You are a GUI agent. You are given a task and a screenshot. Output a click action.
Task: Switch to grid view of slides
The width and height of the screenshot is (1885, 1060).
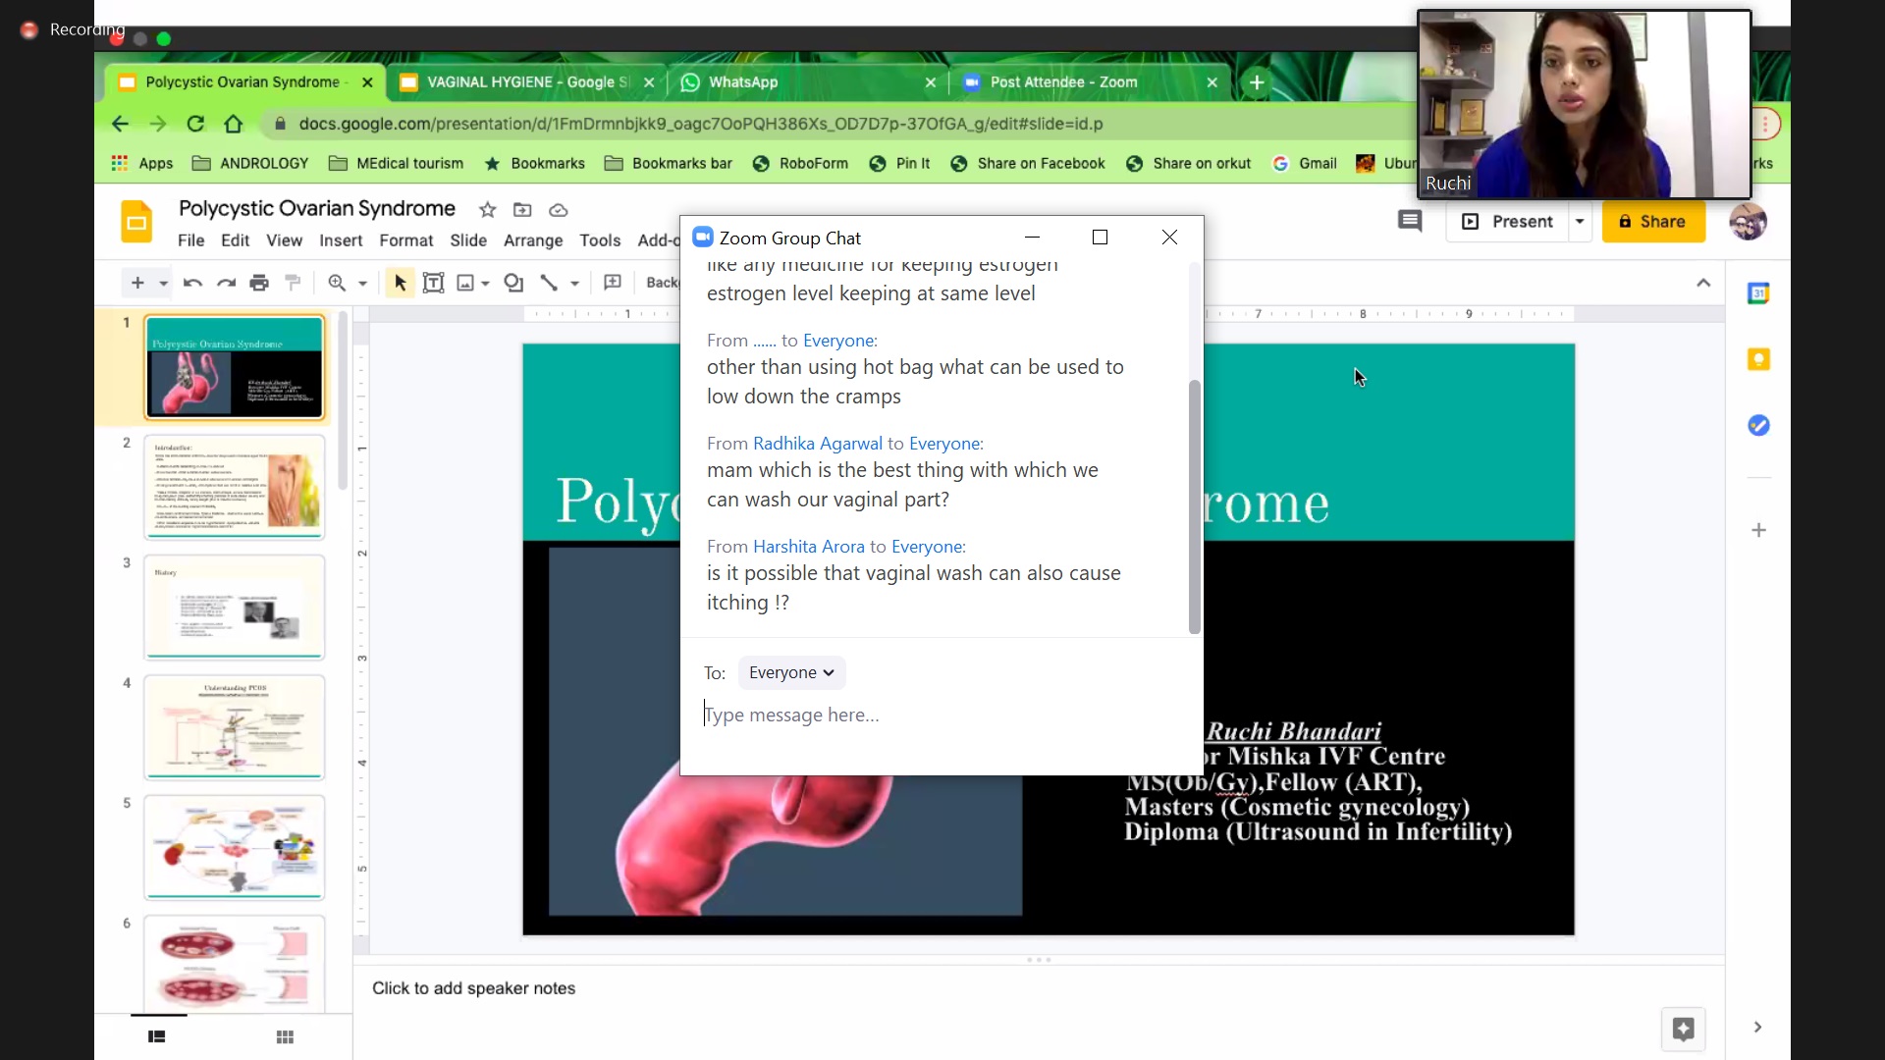click(x=285, y=1037)
